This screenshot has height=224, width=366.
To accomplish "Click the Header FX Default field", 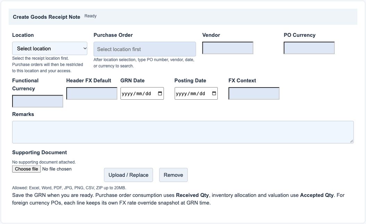I will click(92, 93).
